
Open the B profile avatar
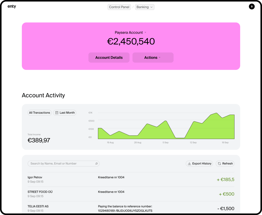click(x=252, y=6)
